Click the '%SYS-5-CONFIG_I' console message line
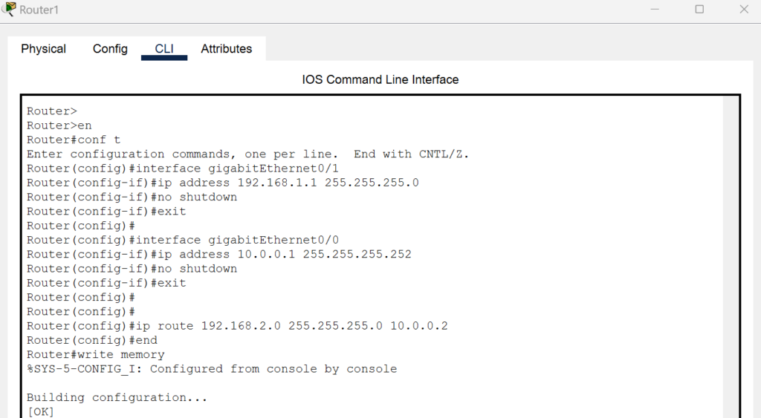The width and height of the screenshot is (761, 418). coord(212,369)
